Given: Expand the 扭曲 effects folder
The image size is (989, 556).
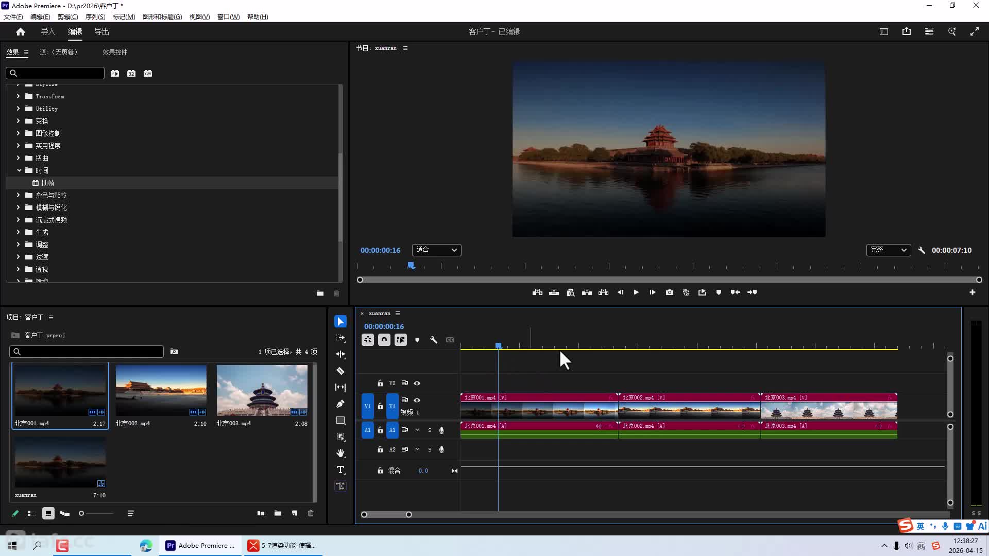Looking at the screenshot, I should 19,158.
